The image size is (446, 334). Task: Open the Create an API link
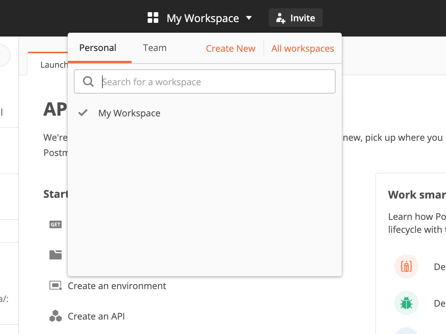pyautogui.click(x=96, y=316)
